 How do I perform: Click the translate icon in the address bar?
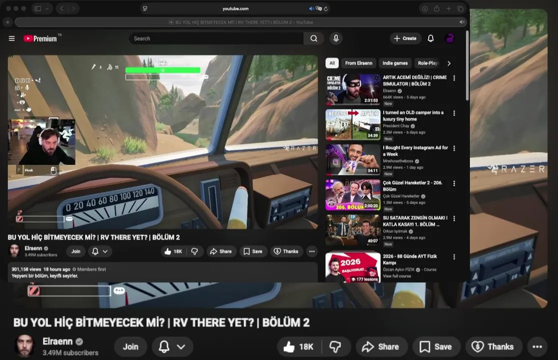point(319,8)
